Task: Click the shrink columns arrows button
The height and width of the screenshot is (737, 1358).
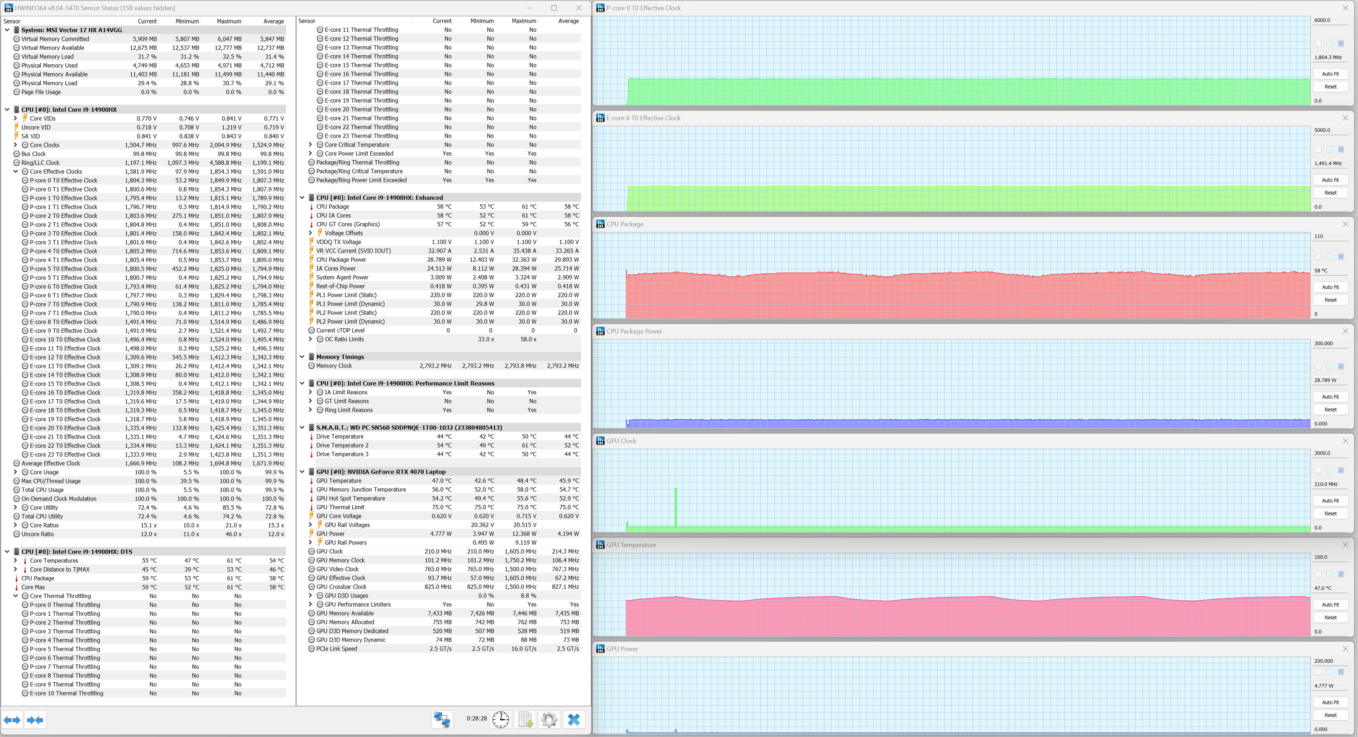Action: [35, 720]
